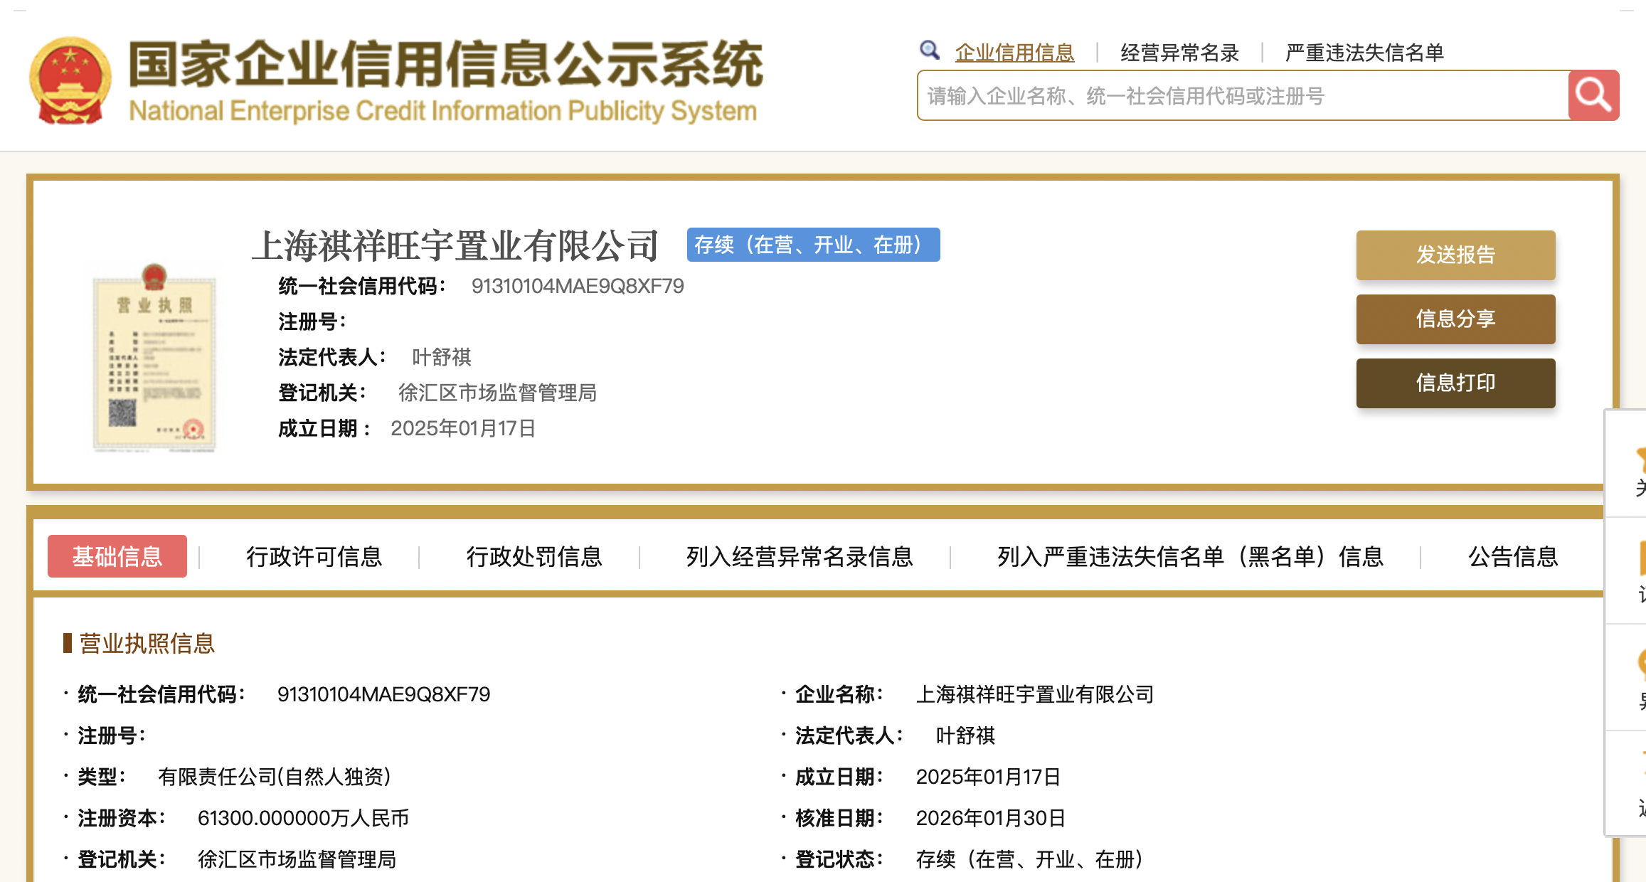1646x882 pixels.
Task: Select the 企业信用信息 search category
Action: (1014, 53)
